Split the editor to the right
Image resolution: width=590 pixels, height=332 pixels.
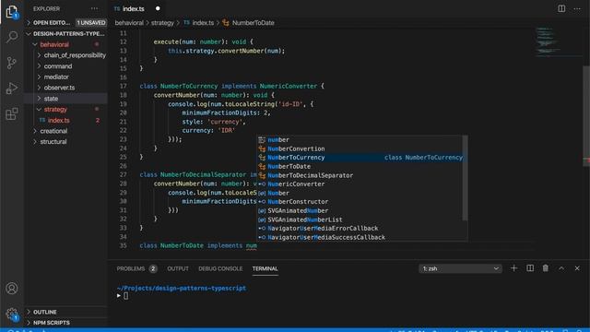(x=561, y=8)
